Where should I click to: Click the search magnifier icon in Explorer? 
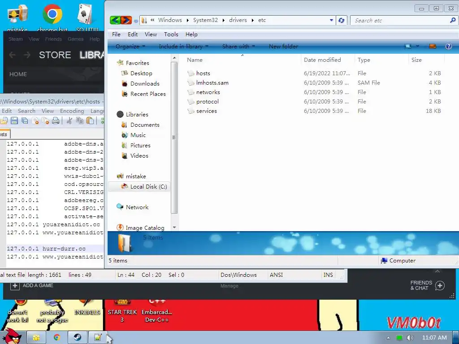click(x=453, y=20)
